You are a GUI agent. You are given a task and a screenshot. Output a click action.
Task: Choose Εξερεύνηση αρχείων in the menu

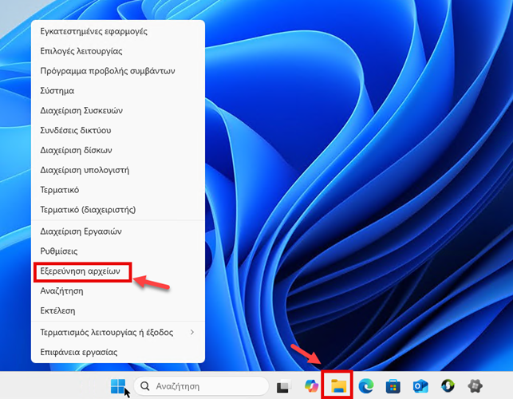[118, 271]
